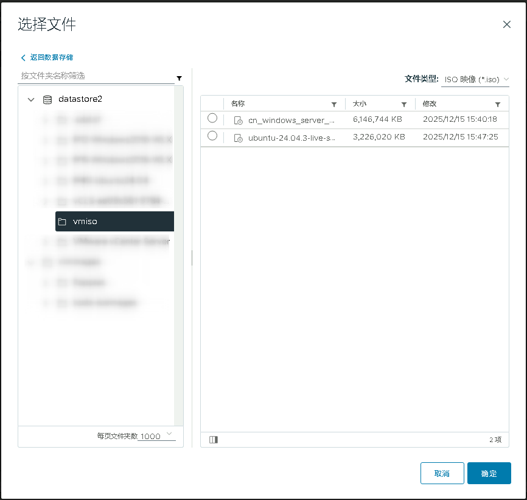527x500 pixels.
Task: Click the cn_windows_server ISO file icon
Action: coord(239,121)
